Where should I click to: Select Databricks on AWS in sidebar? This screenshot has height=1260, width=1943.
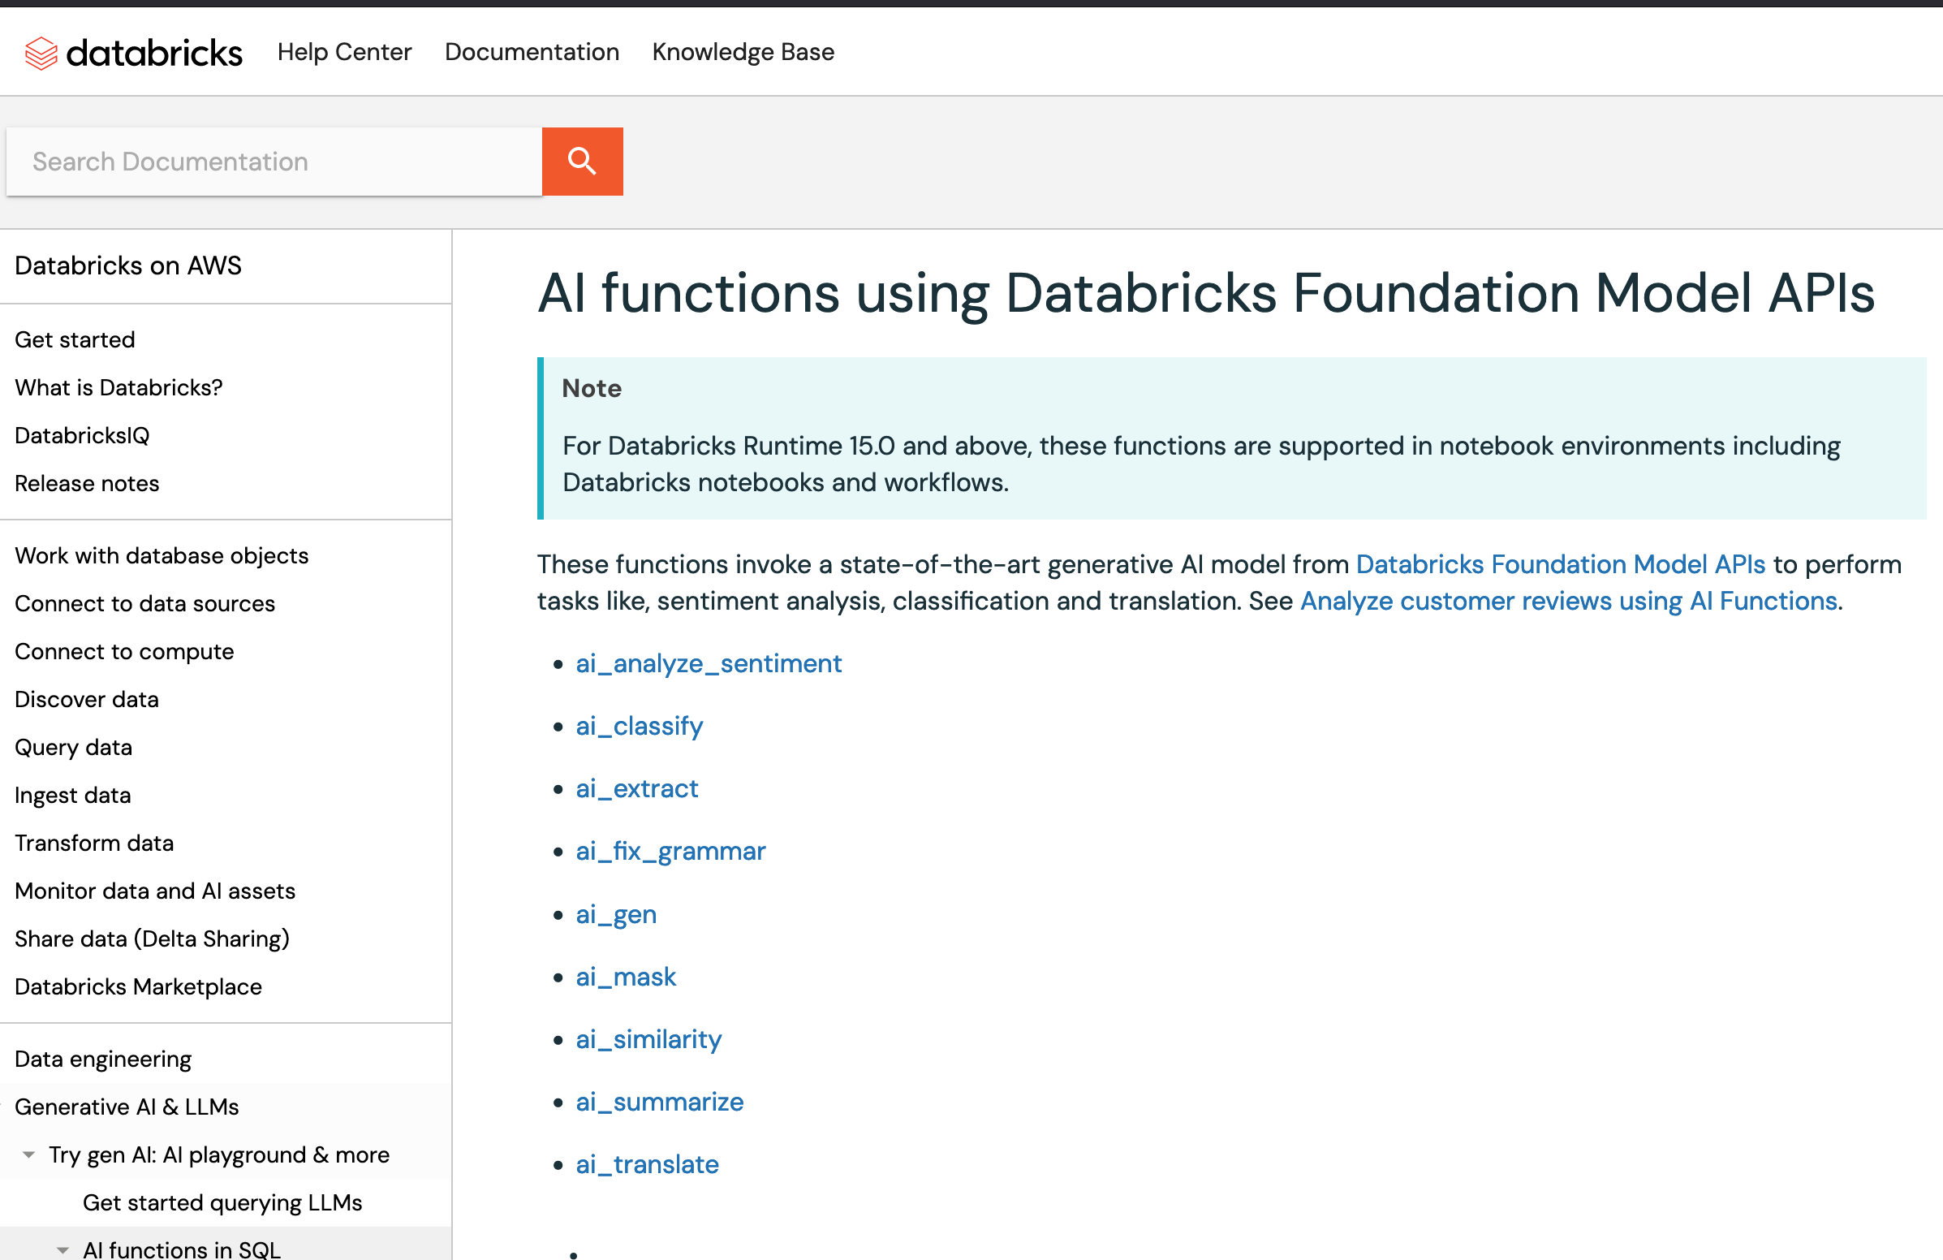128,265
